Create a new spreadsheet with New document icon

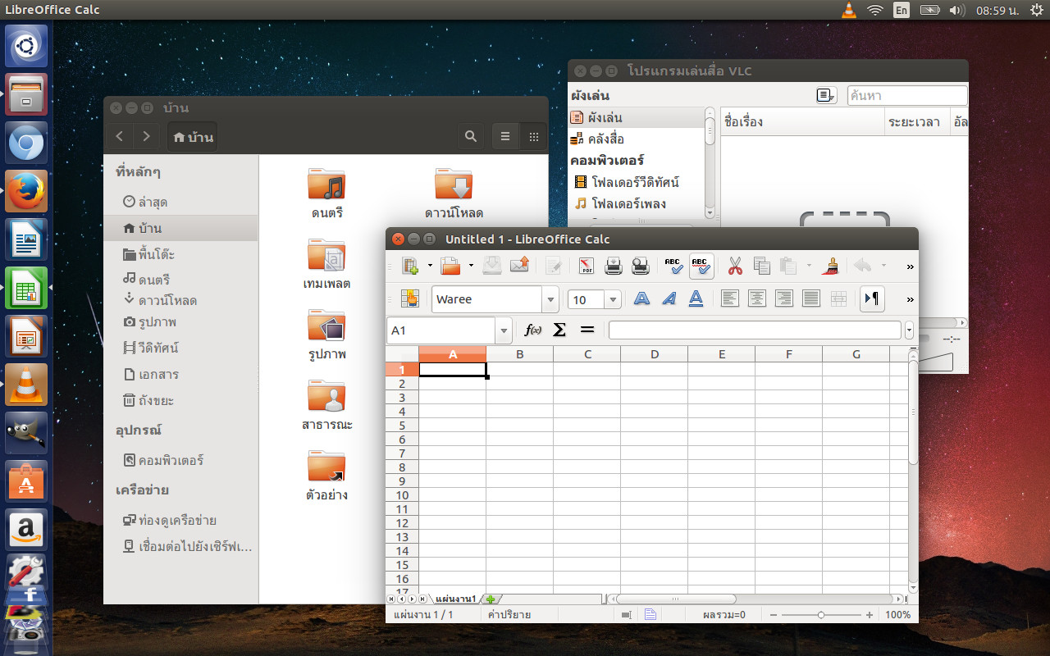[x=410, y=266]
